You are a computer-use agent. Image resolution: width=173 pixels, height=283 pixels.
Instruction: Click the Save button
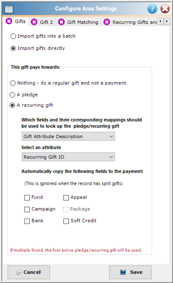tap(130, 272)
